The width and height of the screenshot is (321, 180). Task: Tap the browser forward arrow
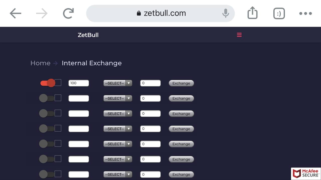[x=42, y=13]
